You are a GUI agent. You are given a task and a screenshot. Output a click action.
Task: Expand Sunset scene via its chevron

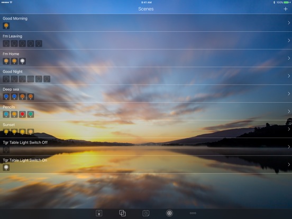pos(289,129)
